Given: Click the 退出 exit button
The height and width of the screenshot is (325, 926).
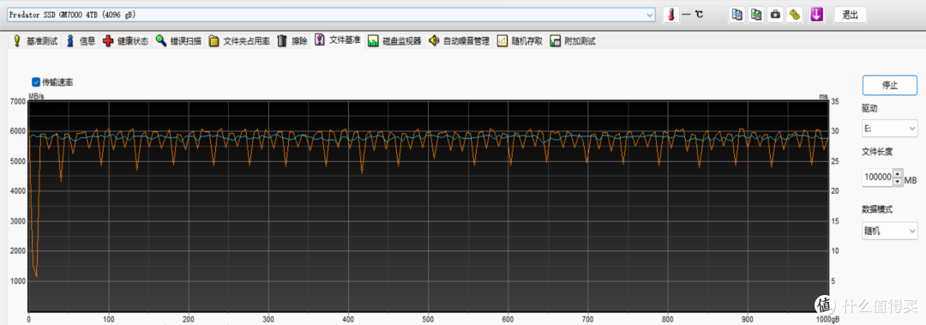Looking at the screenshot, I should [850, 15].
